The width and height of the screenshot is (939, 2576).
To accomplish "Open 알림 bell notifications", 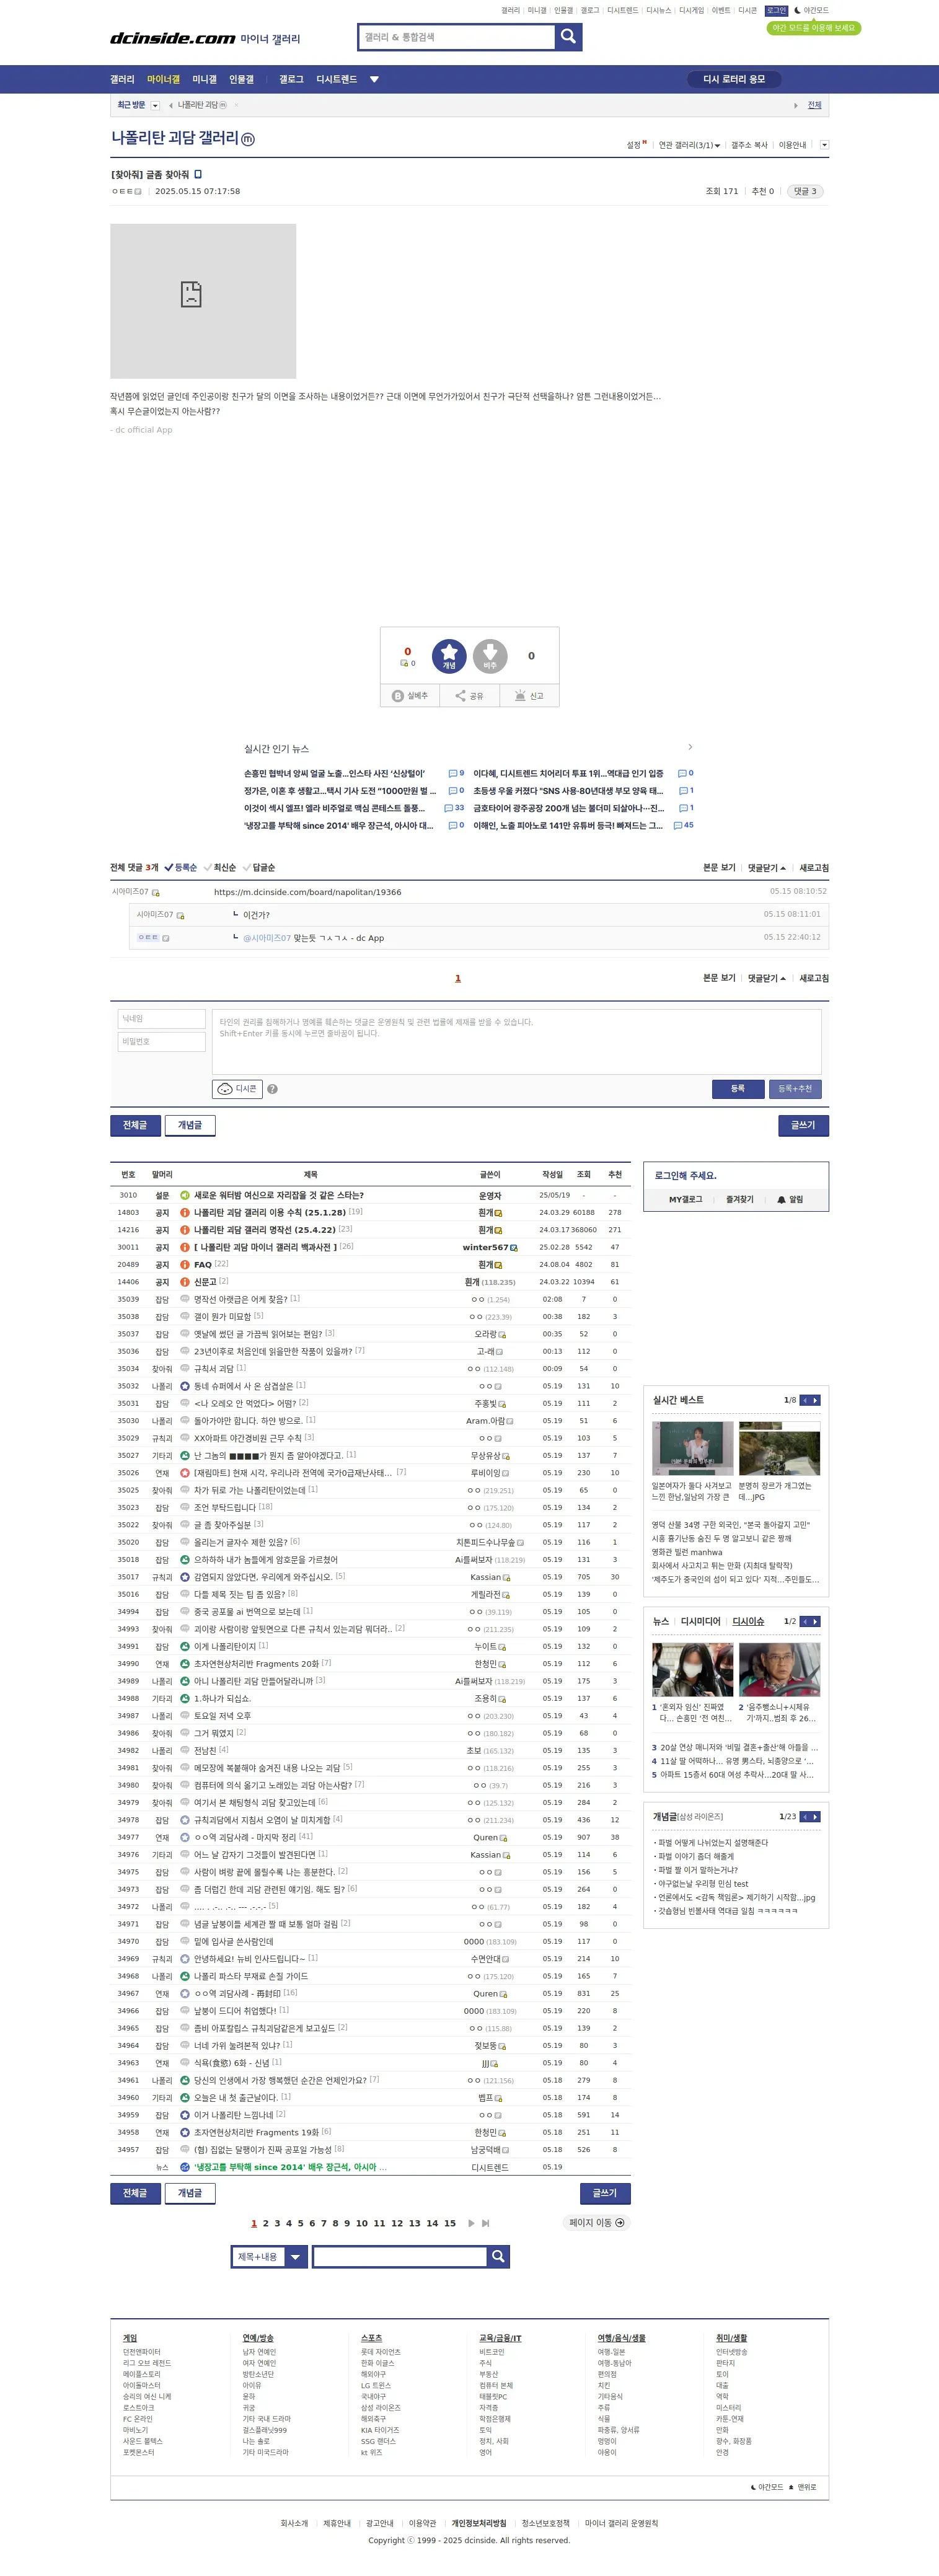I will [x=790, y=1199].
